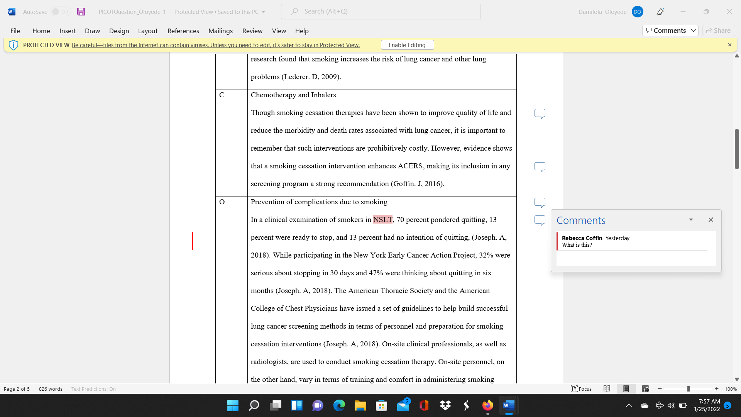The image size is (741, 417).
Task: Open the document title dropdown arrow
Action: tap(264, 12)
